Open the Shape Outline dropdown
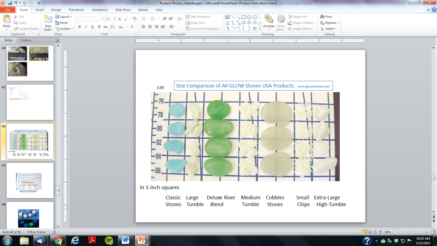This screenshot has width=437, height=246. [x=302, y=23]
